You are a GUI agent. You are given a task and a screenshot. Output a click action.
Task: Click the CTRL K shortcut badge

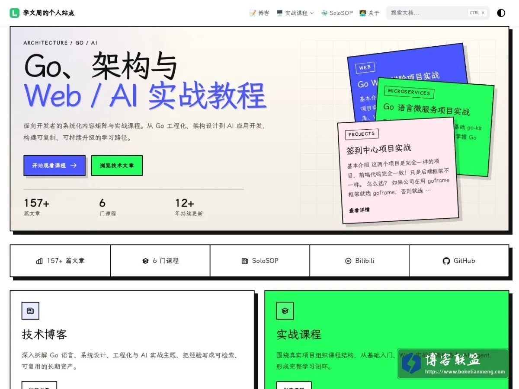(477, 13)
